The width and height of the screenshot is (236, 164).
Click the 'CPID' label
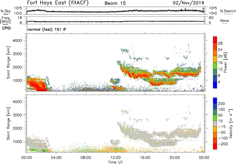6,28
